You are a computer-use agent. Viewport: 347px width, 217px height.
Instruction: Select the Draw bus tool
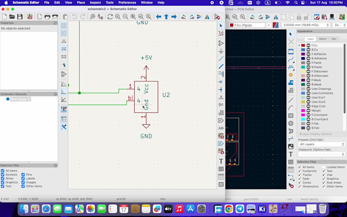[221, 66]
